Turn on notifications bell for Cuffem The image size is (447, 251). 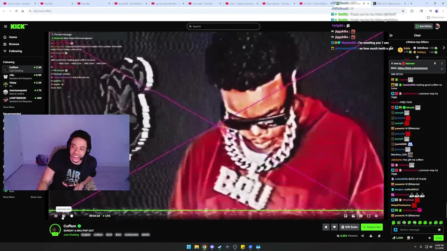tap(326, 227)
